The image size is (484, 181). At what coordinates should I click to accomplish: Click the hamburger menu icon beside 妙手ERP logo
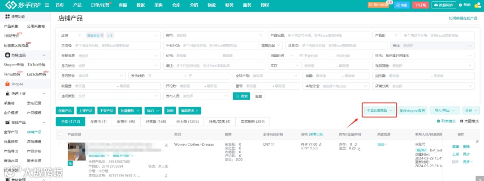click(47, 5)
